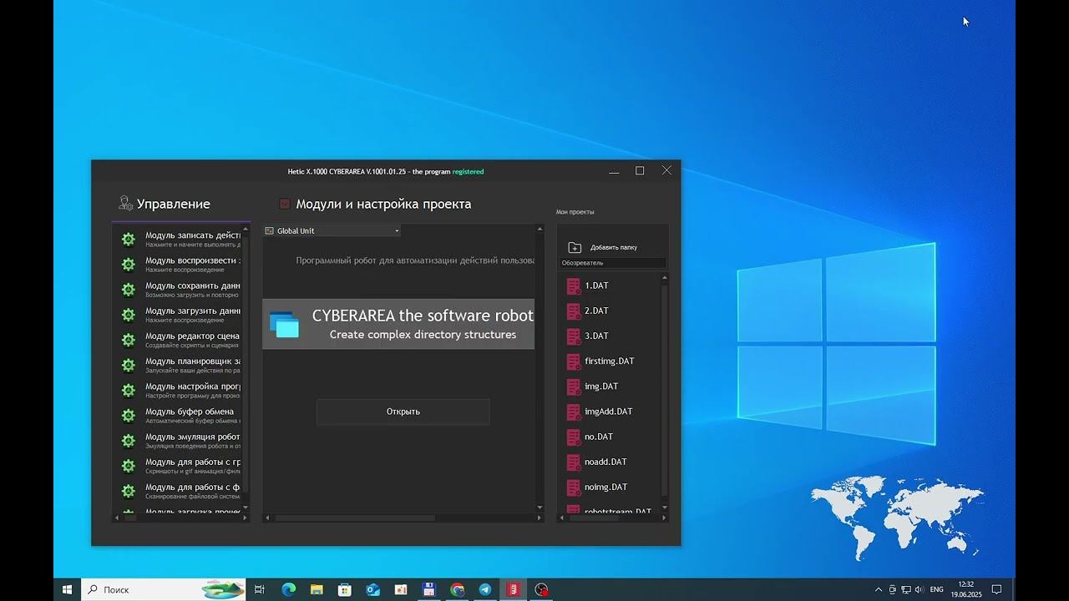Click the Обозреватель field in projects panel

(x=613, y=263)
